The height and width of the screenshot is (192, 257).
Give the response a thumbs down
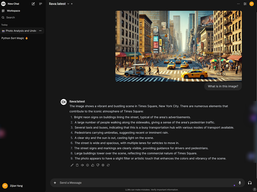[x=98, y=165]
